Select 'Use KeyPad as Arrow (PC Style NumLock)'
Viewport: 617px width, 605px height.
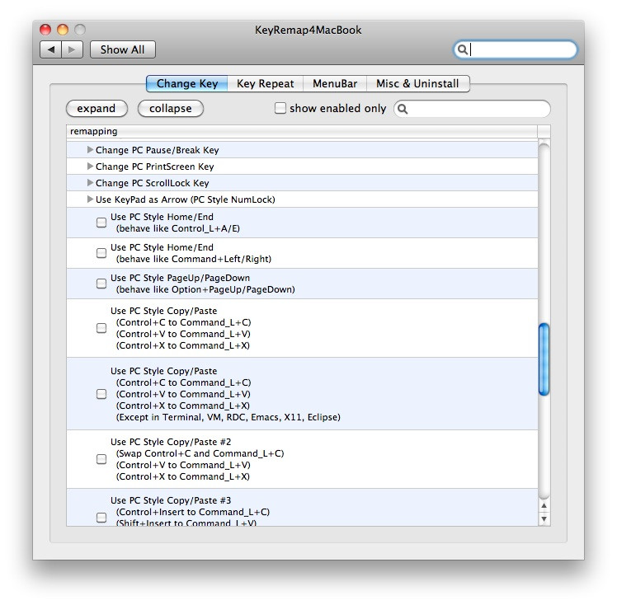(186, 199)
